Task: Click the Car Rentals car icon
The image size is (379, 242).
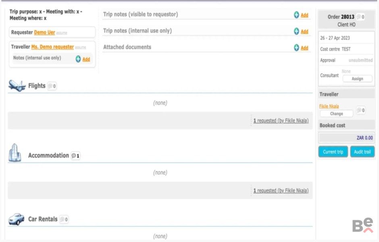Action: pos(16,219)
